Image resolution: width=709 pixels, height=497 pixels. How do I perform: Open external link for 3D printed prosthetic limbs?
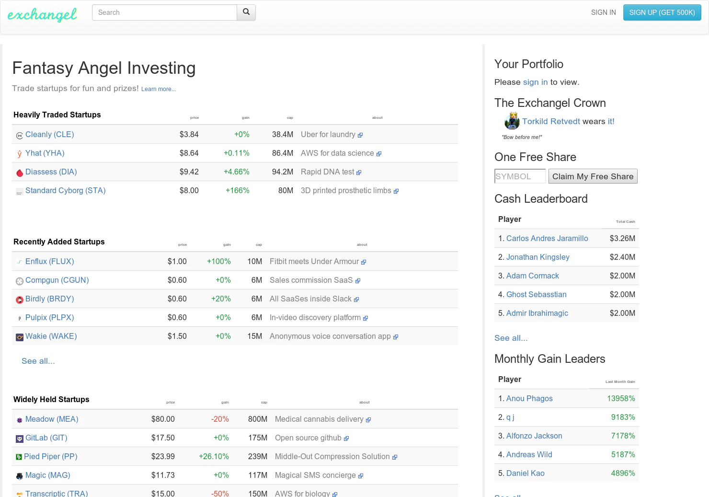(x=396, y=192)
